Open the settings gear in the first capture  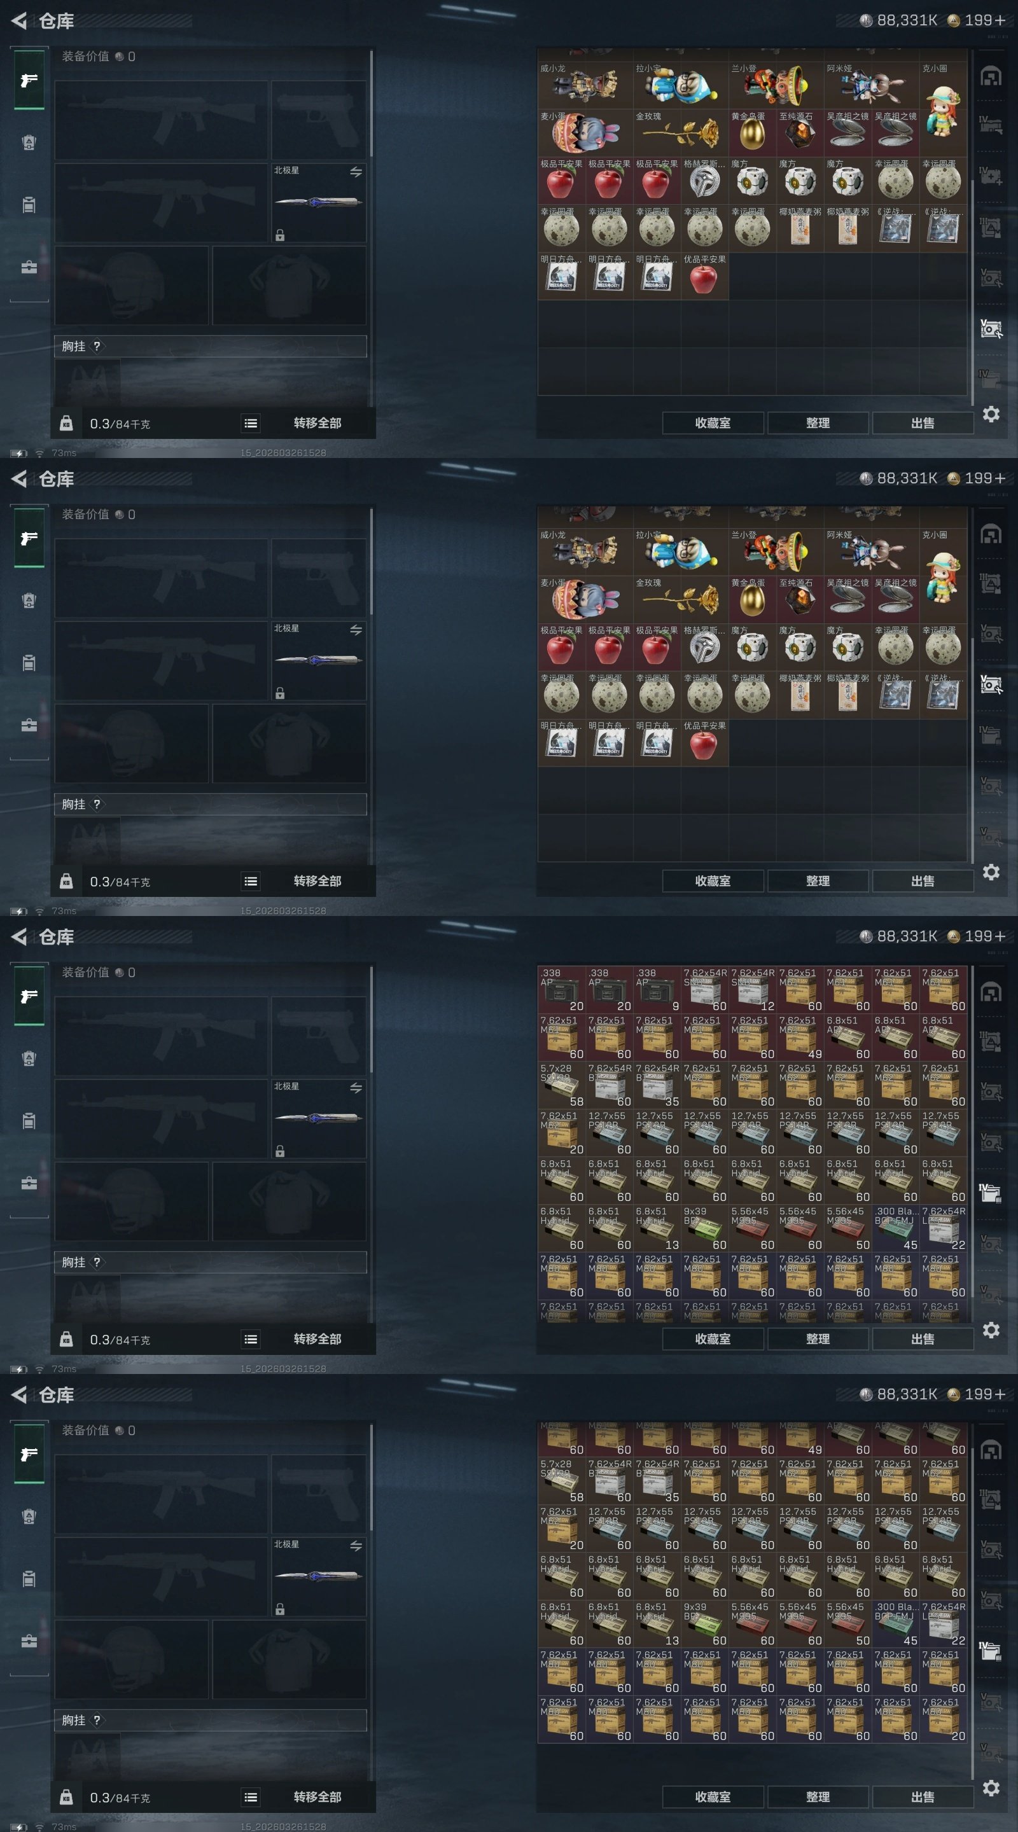click(x=991, y=414)
